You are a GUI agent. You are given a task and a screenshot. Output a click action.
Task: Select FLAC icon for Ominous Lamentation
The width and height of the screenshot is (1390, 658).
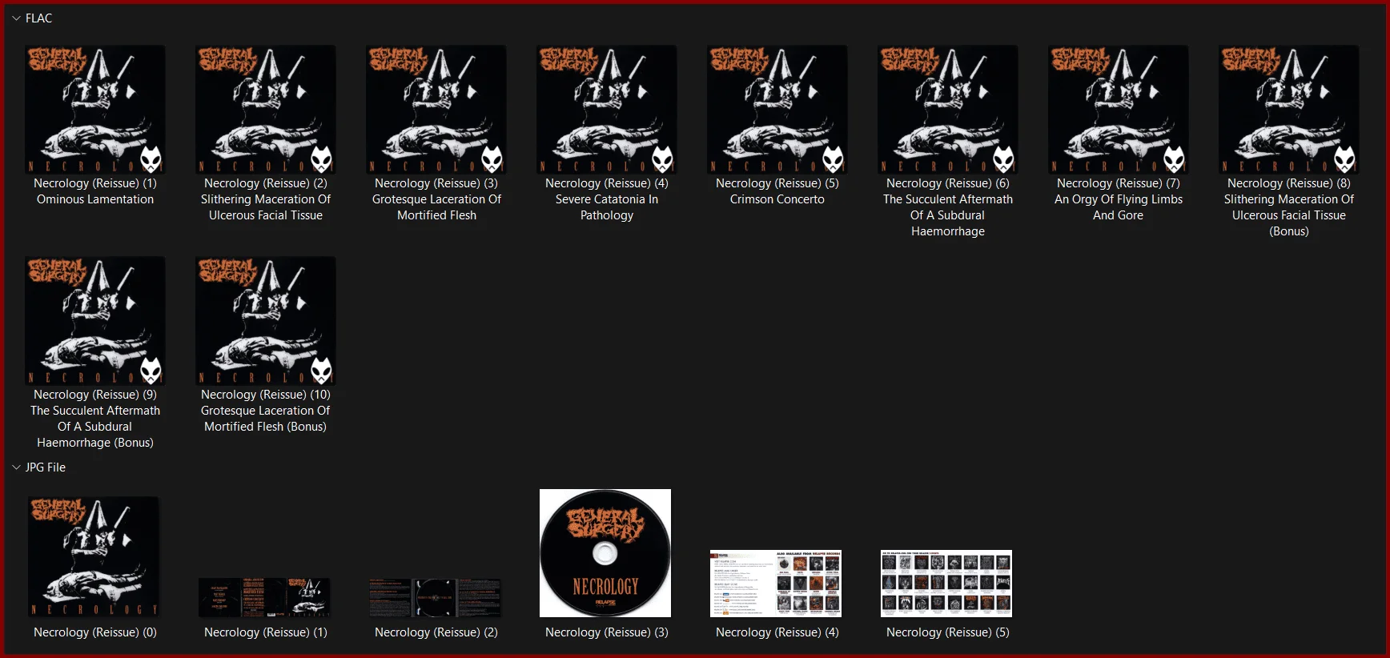point(95,110)
